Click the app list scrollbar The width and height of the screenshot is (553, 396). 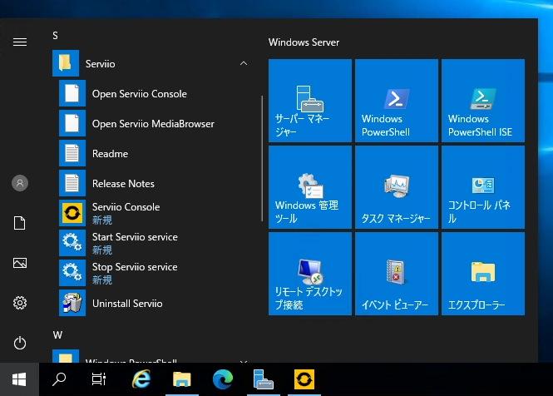[x=262, y=159]
